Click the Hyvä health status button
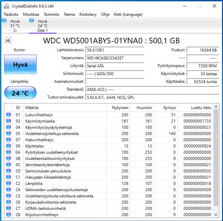Viewport: 223px width, 221px height. click(x=20, y=64)
